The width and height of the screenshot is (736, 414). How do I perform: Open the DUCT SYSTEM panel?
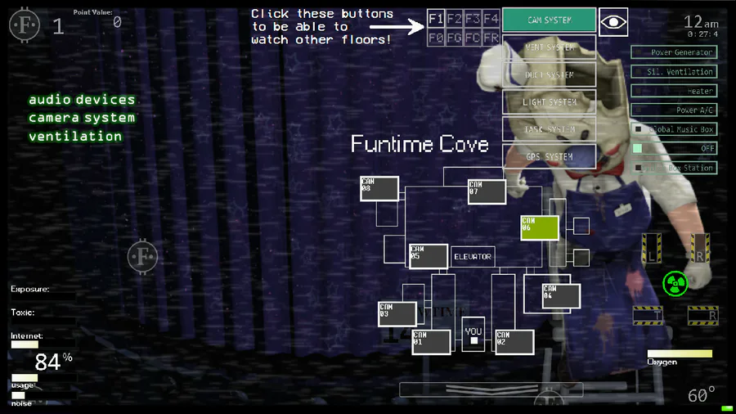click(x=550, y=74)
